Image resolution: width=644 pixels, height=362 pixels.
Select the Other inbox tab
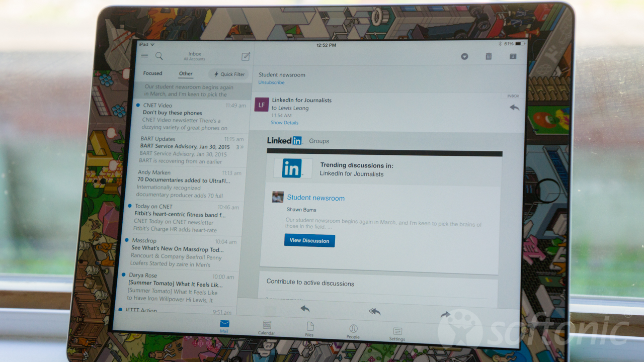186,74
